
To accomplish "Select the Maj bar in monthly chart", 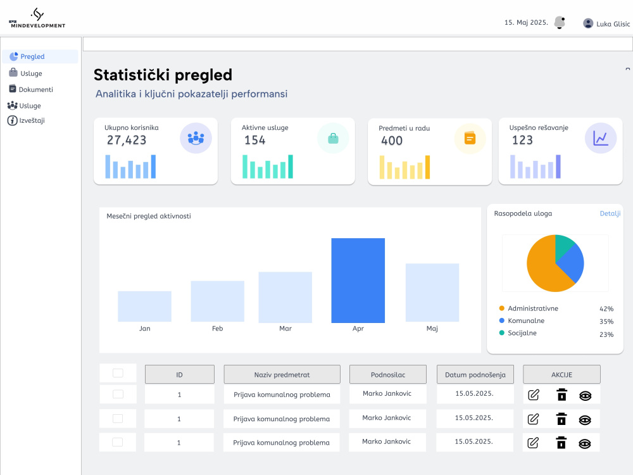I will click(432, 293).
